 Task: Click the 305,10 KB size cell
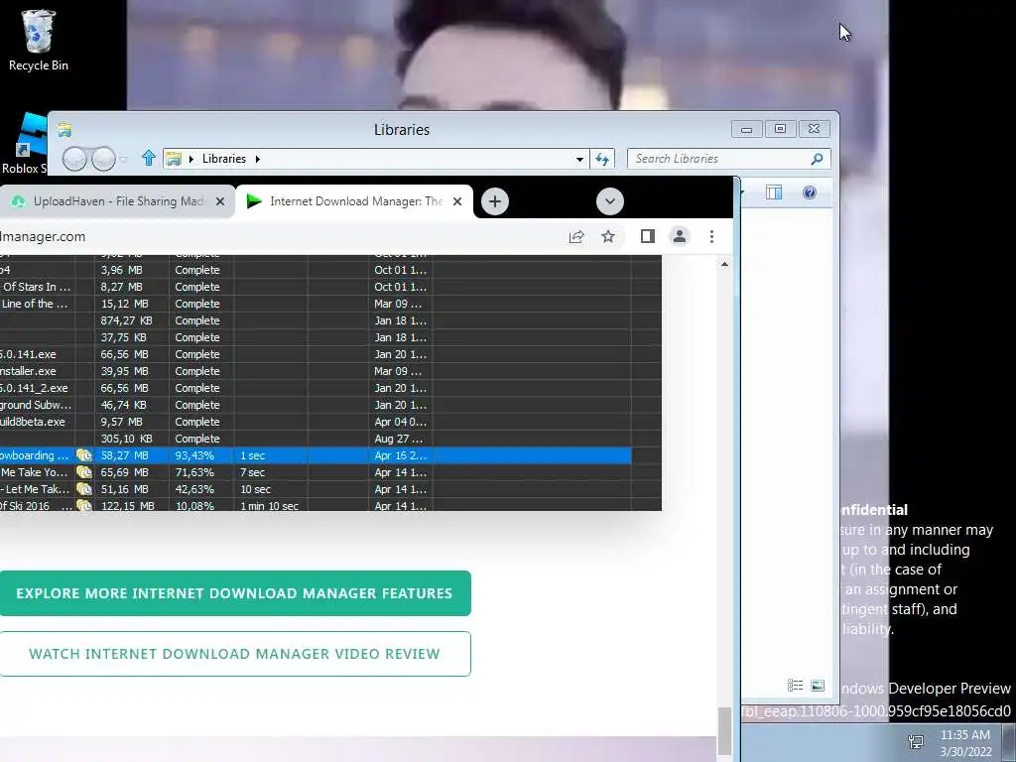click(x=127, y=439)
